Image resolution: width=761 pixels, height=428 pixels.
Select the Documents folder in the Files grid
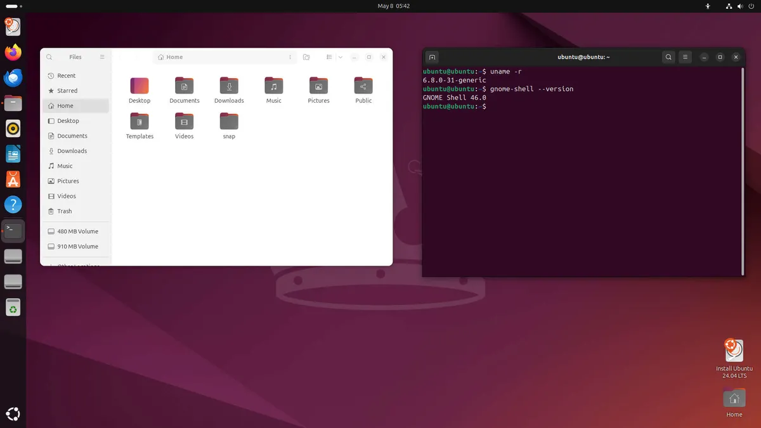point(185,90)
